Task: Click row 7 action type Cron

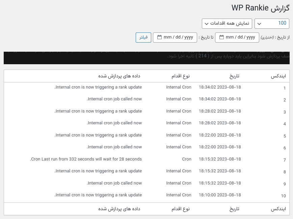Action: [x=187, y=159]
